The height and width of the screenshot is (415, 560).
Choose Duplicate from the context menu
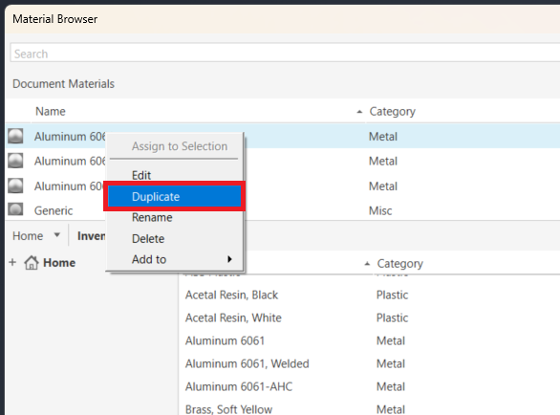coord(174,197)
